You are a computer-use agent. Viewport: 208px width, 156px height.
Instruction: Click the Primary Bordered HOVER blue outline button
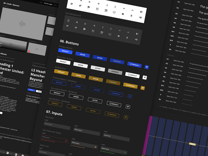coord(78,86)
